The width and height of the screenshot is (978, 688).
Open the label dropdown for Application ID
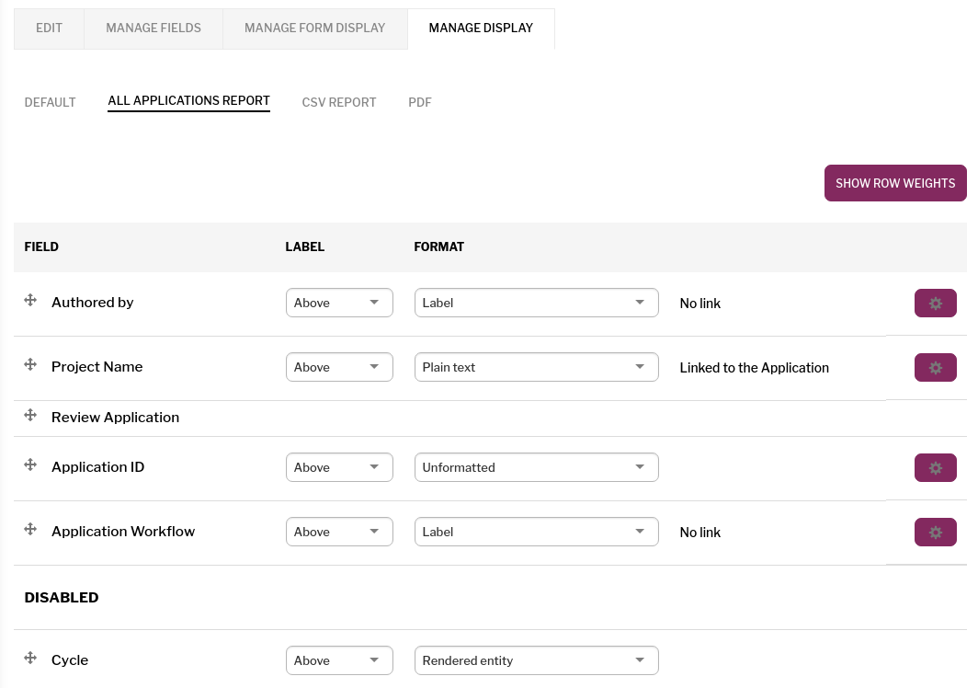coord(339,467)
